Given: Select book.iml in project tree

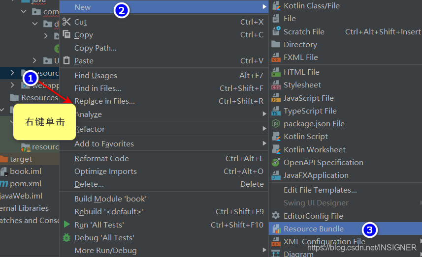Looking at the screenshot, I should coord(30,171).
